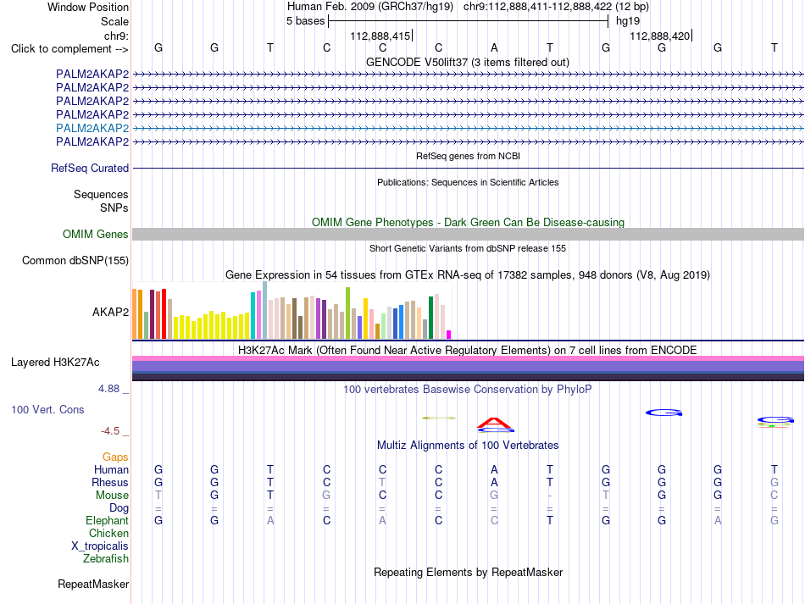Image resolution: width=805 pixels, height=604 pixels.
Task: Click the Zebrafish alignment row label
Action: 106,558
